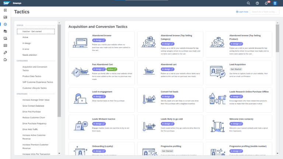
Task: Open the search magnifier in top bar
Action: (248, 3)
